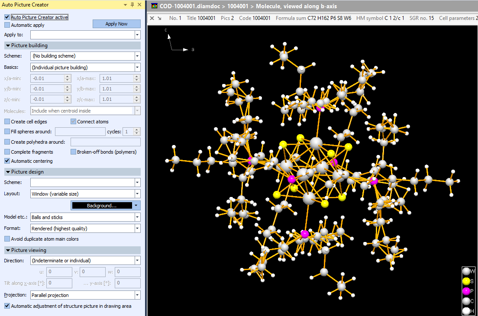This screenshot has width=478, height=316.
Task: Open the Projection dropdown list
Action: [137, 295]
